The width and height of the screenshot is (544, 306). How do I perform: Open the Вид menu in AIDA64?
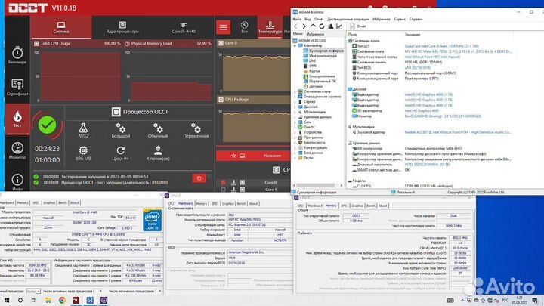308,20
